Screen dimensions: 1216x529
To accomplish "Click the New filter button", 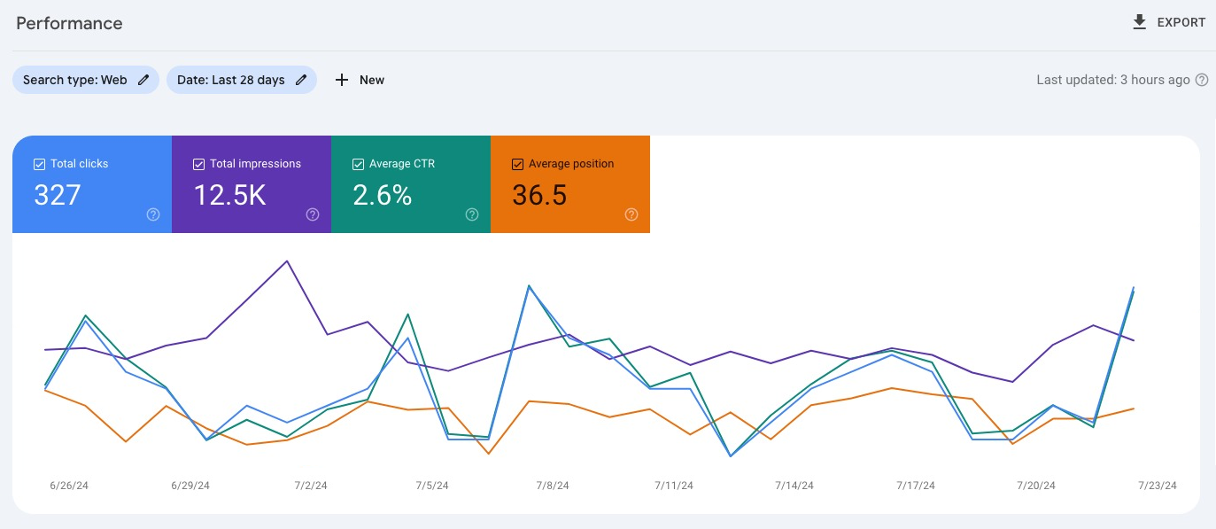I will [360, 80].
